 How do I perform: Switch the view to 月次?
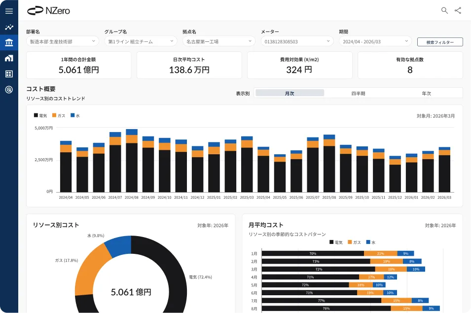tap(290, 93)
